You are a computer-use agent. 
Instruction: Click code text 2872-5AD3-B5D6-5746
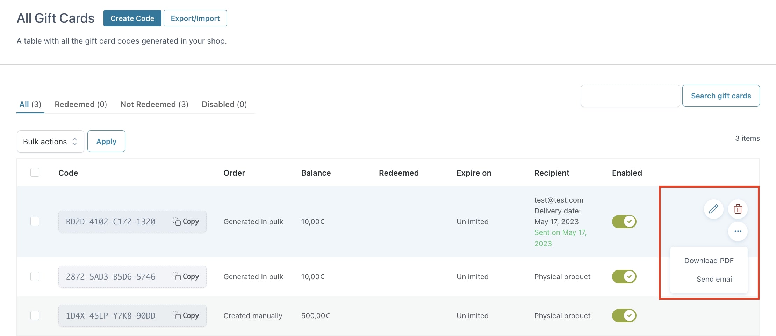(110, 277)
